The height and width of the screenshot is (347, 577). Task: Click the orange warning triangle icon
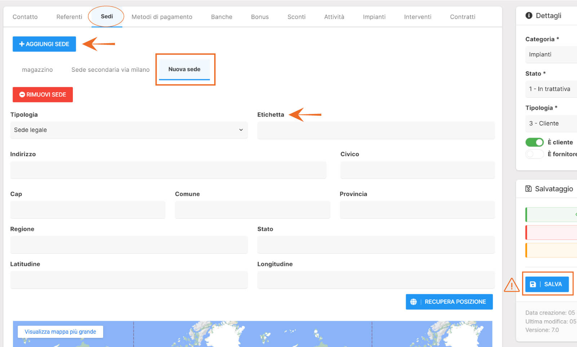tap(511, 285)
